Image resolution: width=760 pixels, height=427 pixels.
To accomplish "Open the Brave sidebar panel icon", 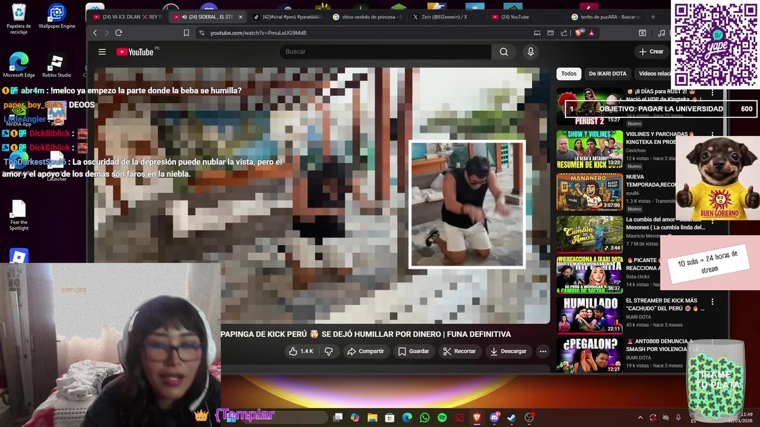I will [x=642, y=33].
